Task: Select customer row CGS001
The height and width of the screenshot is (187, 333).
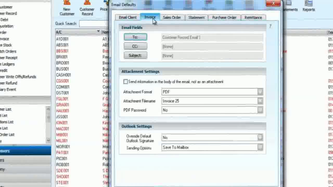Action: (x=62, y=81)
